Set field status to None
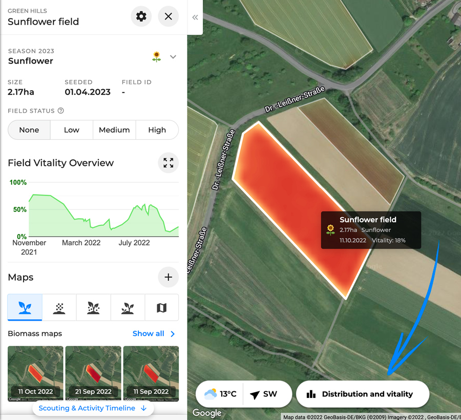The width and height of the screenshot is (461, 420). point(29,130)
